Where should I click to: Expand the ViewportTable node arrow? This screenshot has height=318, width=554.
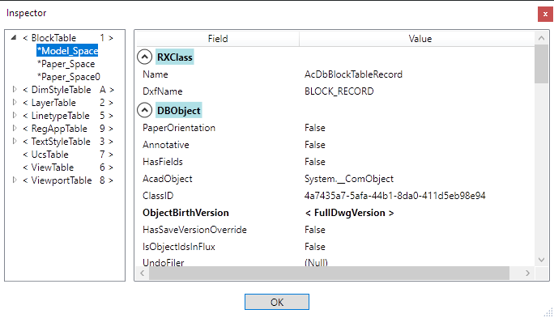point(15,180)
